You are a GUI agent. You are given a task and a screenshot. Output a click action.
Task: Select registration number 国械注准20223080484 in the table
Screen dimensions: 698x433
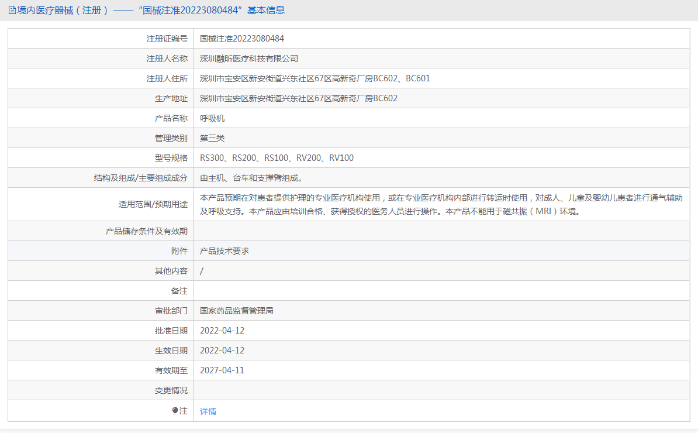242,39
